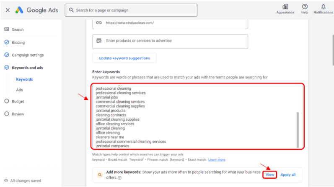Screen dimensions: 334x187
Task: Click the keywords box scrollbar
Action: (x=298, y=130)
